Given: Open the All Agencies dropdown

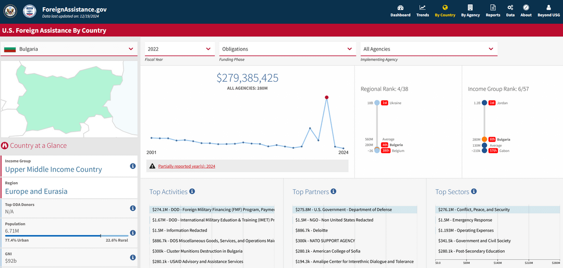Looking at the screenshot, I should [x=429, y=49].
